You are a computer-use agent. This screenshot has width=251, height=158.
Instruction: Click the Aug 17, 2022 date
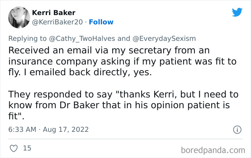tap(66, 129)
